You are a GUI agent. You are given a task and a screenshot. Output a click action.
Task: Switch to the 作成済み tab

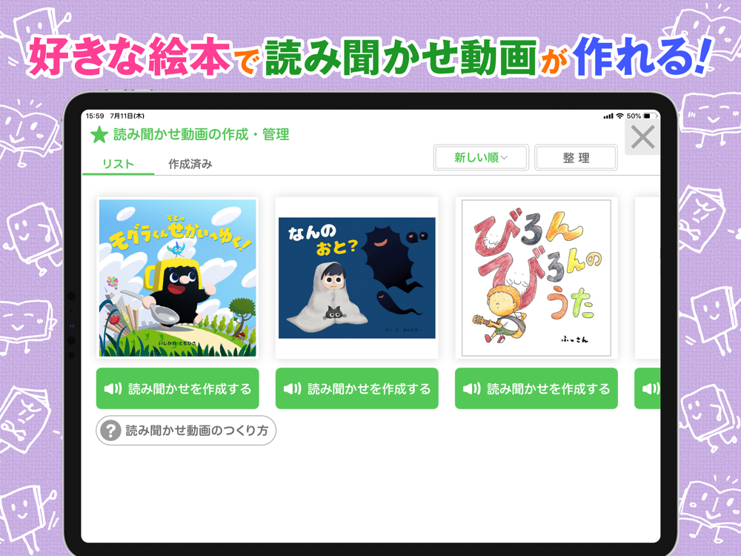[x=190, y=164]
